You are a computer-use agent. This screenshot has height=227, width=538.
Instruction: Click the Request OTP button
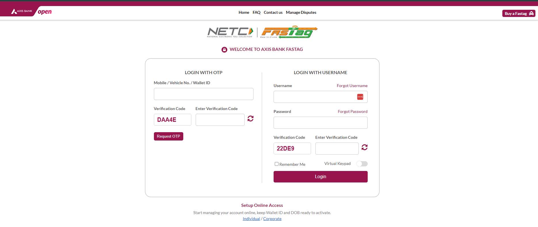click(168, 136)
